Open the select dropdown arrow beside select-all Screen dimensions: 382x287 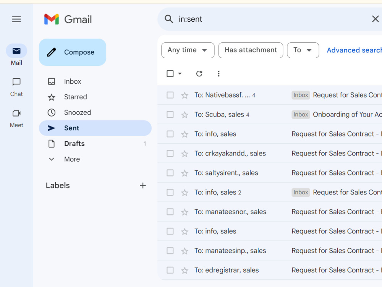180,74
